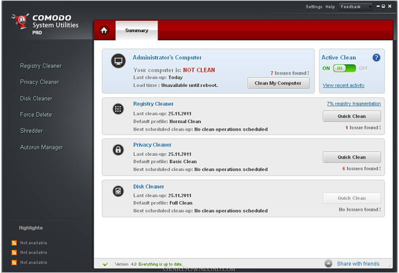The image size is (399, 273).
Task: Open the Settings menu
Action: click(314, 7)
